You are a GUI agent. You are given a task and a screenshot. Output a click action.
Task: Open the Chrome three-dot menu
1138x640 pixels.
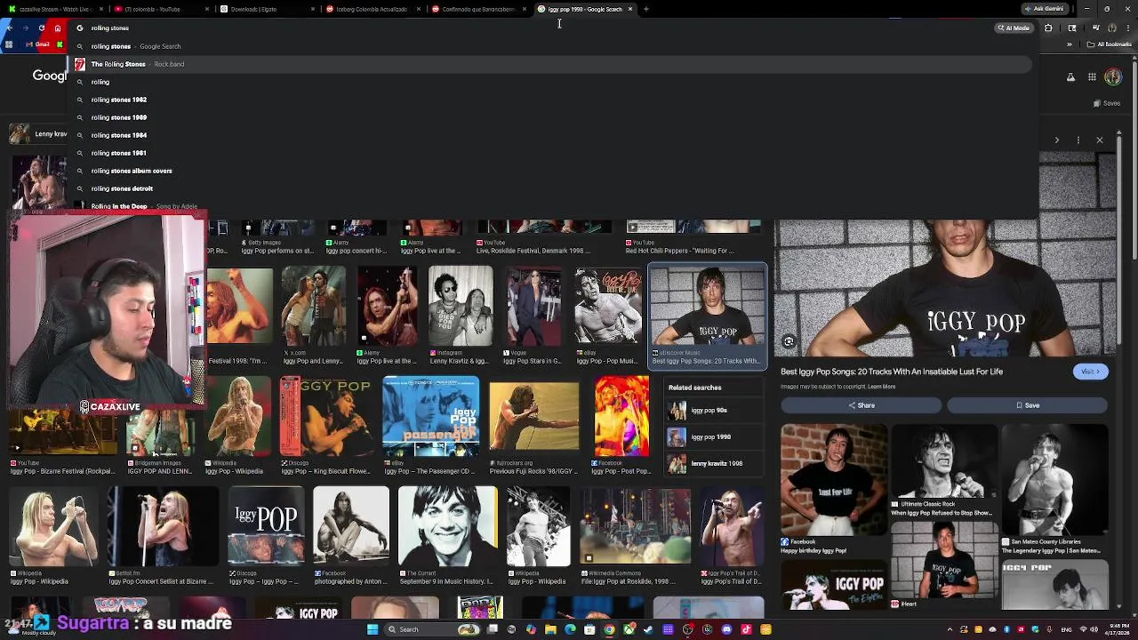coord(1128,28)
